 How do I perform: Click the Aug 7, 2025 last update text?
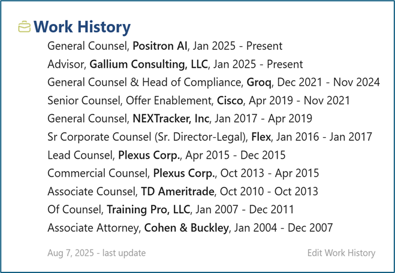[x=97, y=253]
